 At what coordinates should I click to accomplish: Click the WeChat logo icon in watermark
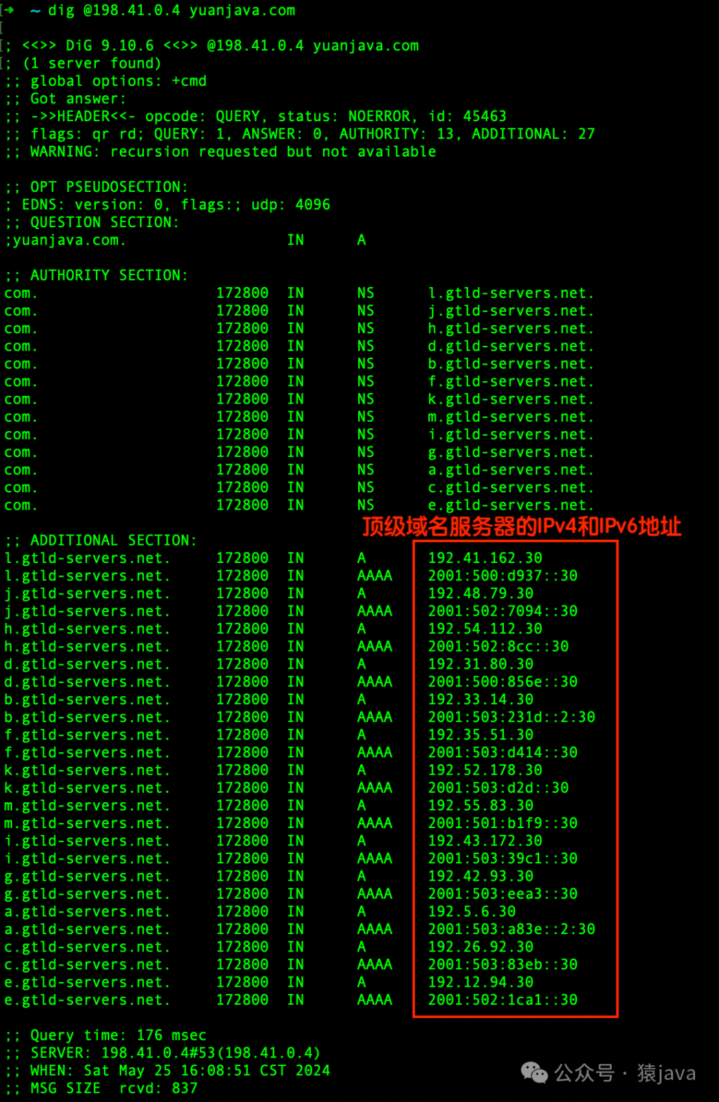pos(535,1073)
